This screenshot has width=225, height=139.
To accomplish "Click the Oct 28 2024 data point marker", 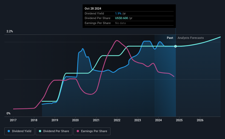I will pos(175,46).
